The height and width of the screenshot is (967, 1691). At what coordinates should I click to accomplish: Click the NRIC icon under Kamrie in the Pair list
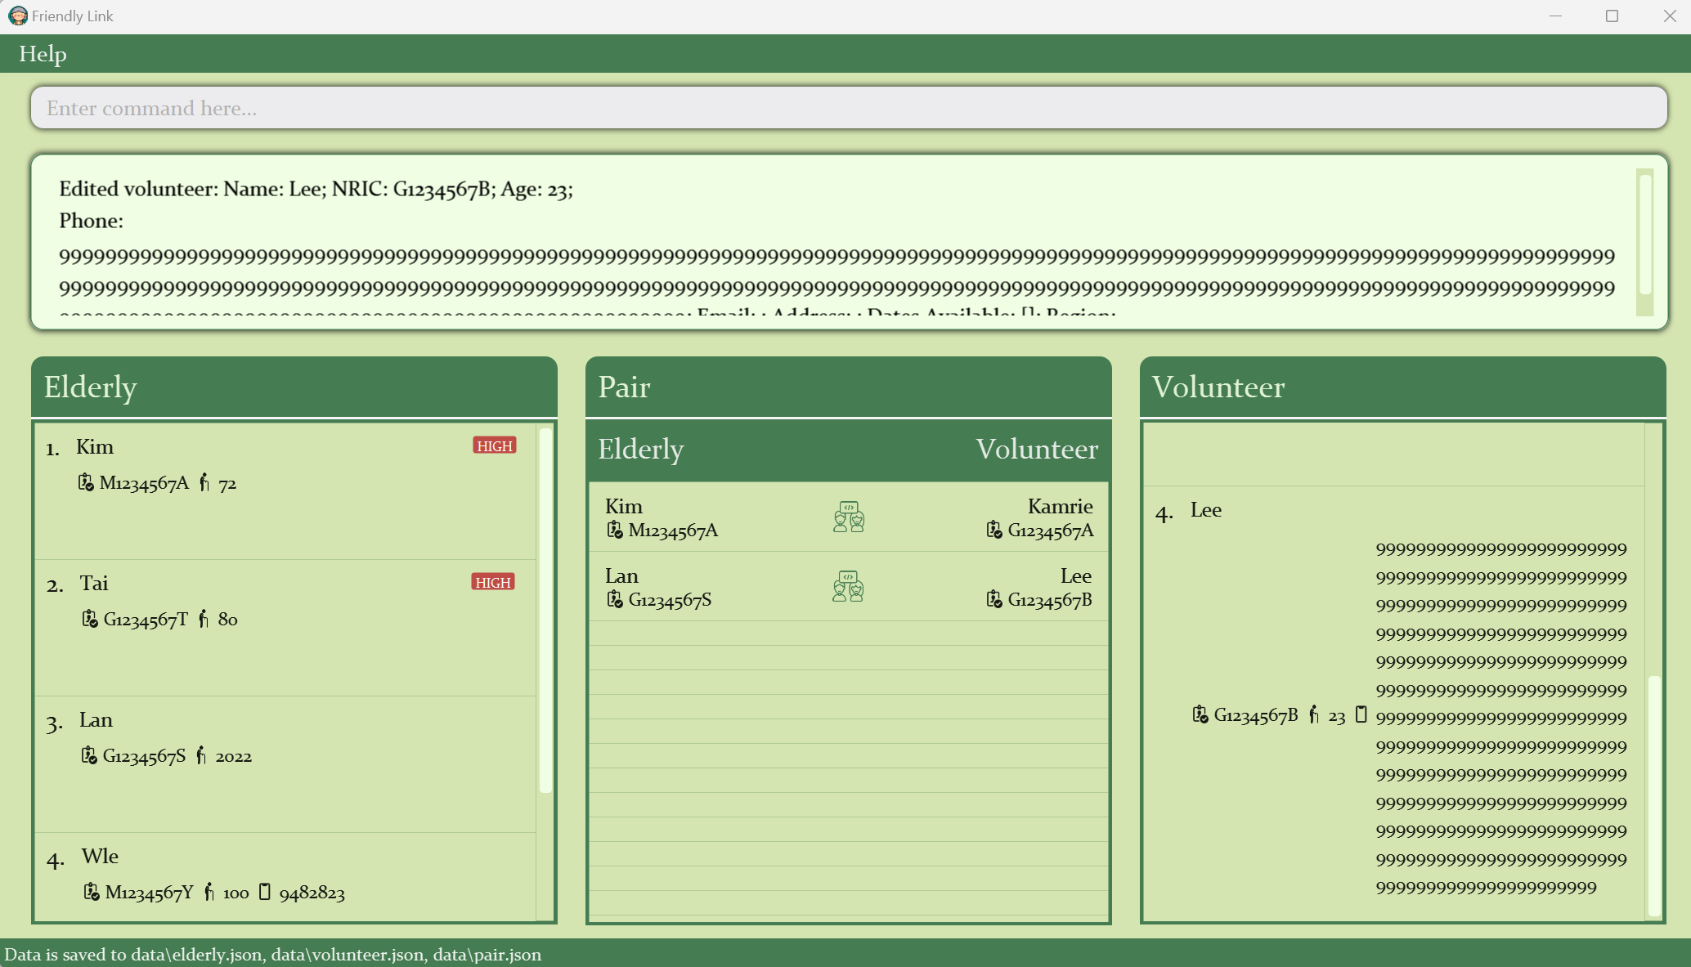tap(994, 530)
